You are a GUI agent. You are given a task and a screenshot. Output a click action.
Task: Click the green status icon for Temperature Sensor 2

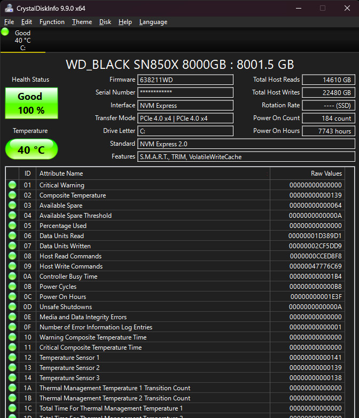pos(12,367)
